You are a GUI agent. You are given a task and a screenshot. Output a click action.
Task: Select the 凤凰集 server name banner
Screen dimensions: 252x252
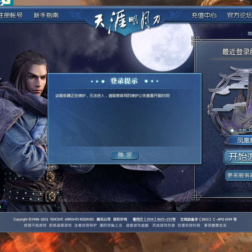(x=240, y=140)
